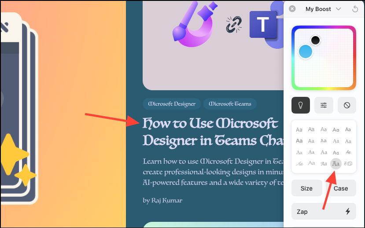Open the sliders adjustment button

pyautogui.click(x=324, y=105)
